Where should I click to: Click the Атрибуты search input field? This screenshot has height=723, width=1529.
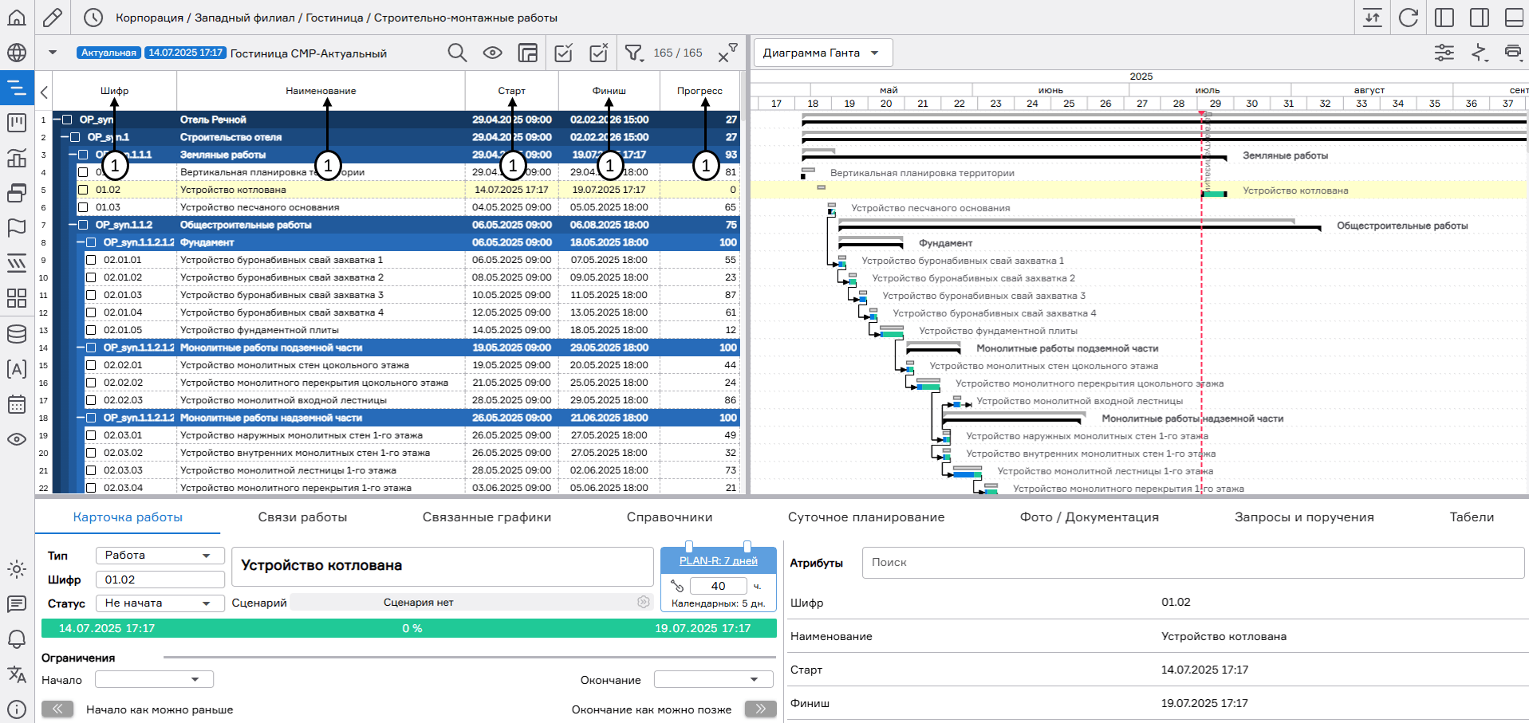click(x=1192, y=563)
